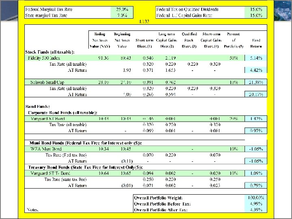Click the 'WFA Muni Bond' fund name

(x=46, y=149)
